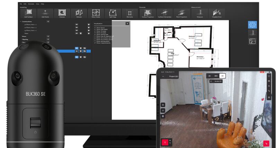The height and width of the screenshot is (148, 277).
Task: Choose the Extrude tool
Action: pos(79,13)
